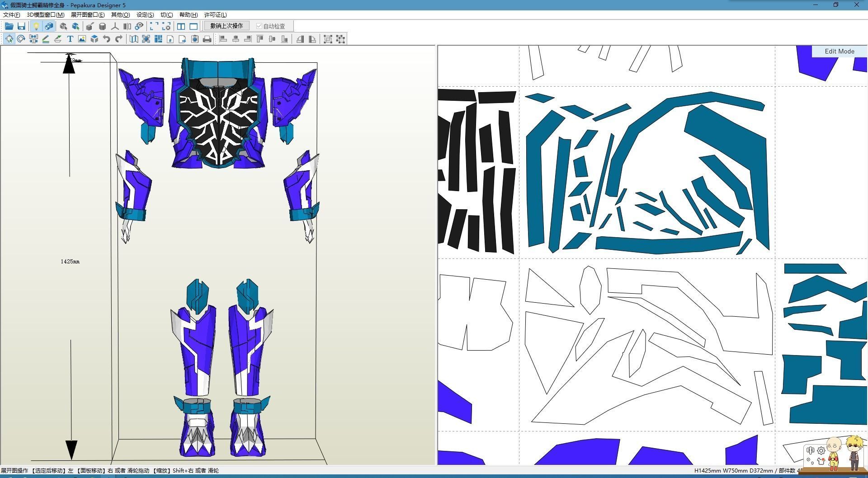Toggle the light bulb lighting icon
Viewport: 868px width, 478px height.
36,26
